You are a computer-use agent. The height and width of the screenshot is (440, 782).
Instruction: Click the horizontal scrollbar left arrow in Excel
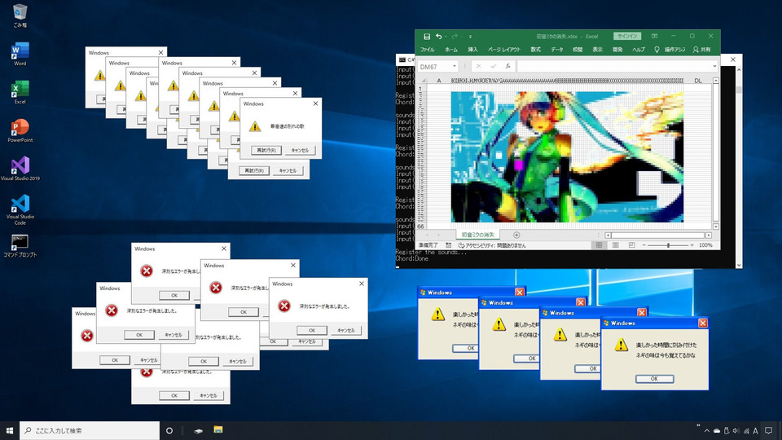[x=608, y=235]
